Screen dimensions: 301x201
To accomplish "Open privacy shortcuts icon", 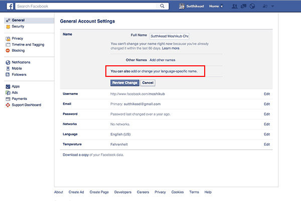I will tap(265, 6).
